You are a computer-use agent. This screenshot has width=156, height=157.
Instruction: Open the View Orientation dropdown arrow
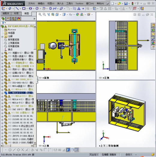60,15
